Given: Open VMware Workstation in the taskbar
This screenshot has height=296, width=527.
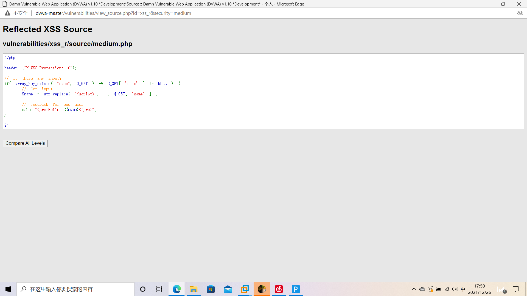Looking at the screenshot, I should click(x=245, y=289).
